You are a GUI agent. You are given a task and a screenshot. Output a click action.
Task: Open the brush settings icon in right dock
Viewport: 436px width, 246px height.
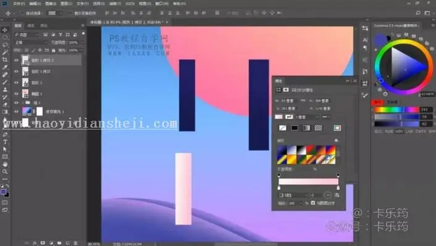(x=365, y=95)
